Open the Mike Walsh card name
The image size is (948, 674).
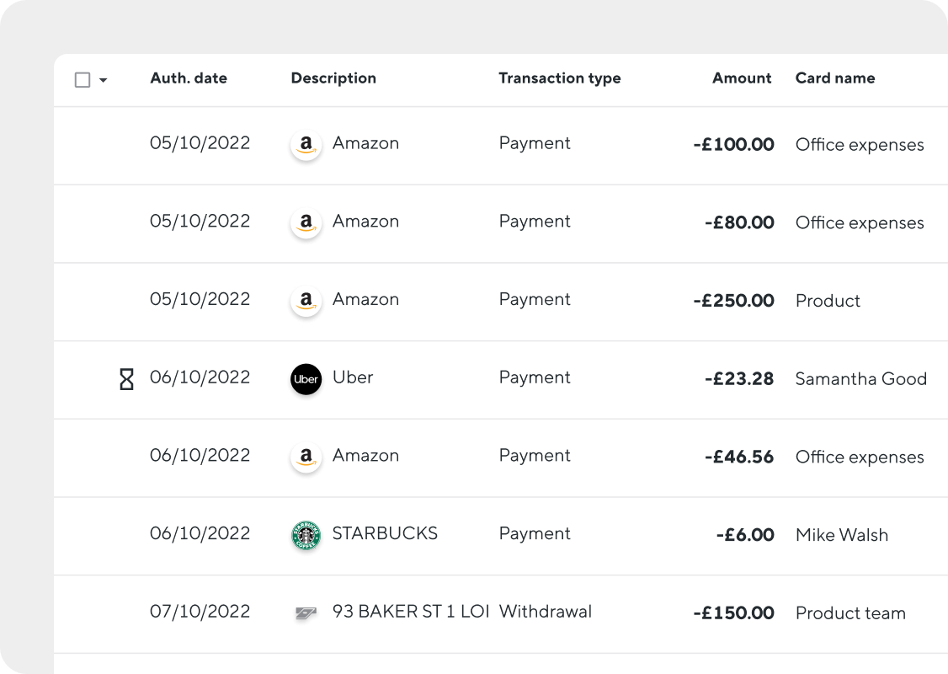click(841, 535)
